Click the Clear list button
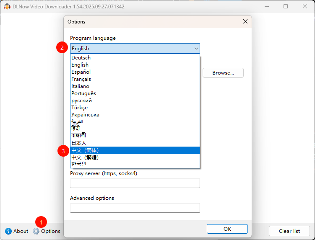Screen dimensions: 315x240 tap(289, 231)
